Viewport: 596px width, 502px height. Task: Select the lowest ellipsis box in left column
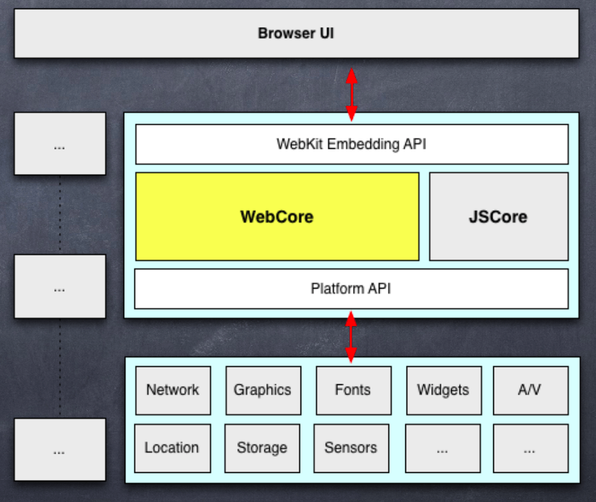[59, 449]
